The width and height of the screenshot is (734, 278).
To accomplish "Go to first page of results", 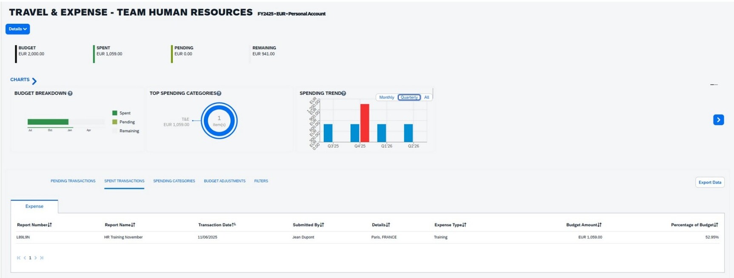I will pyautogui.click(x=19, y=258).
